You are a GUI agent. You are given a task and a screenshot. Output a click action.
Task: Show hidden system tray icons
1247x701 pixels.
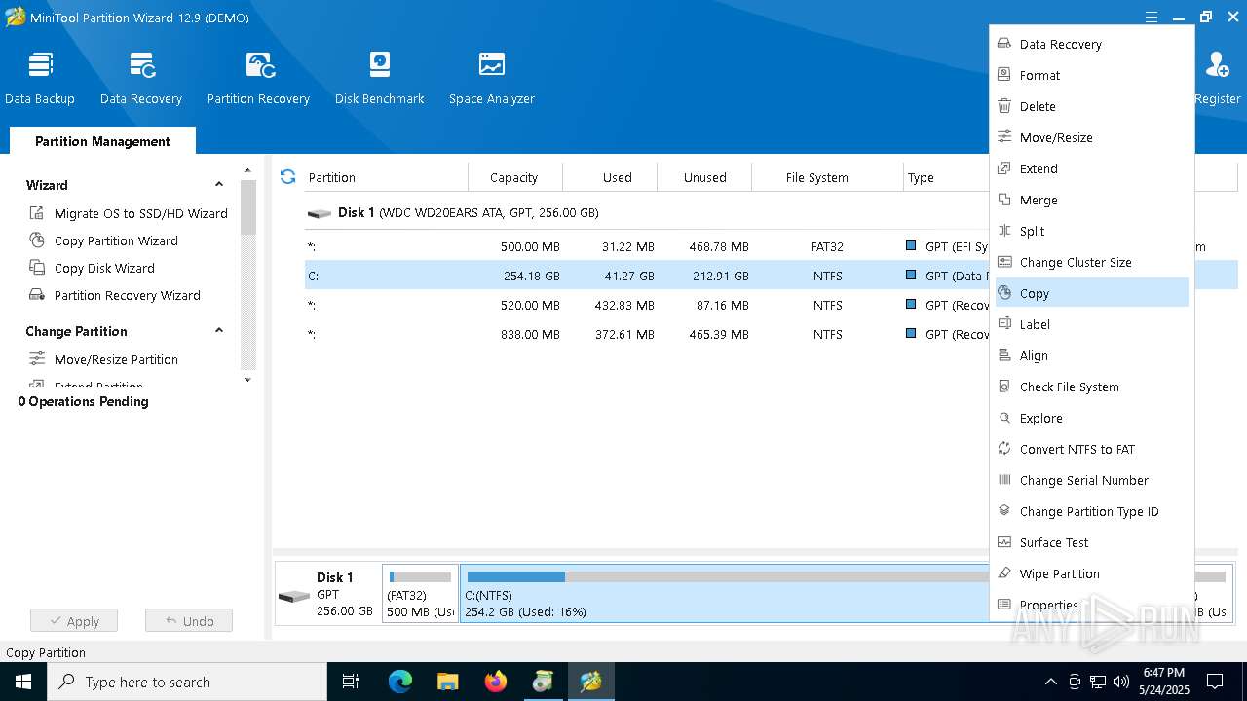1050,682
